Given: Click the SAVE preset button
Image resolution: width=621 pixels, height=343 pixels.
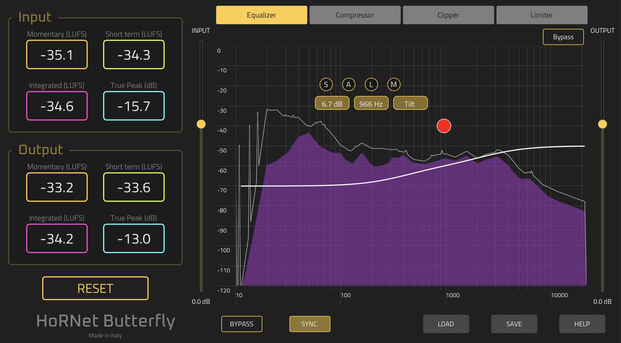Looking at the screenshot, I should [x=514, y=324].
